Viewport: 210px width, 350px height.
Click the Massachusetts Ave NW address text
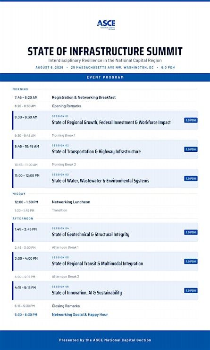point(112,68)
